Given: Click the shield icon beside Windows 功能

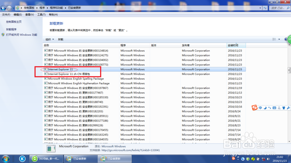Looking at the screenshot, I should (3, 35).
